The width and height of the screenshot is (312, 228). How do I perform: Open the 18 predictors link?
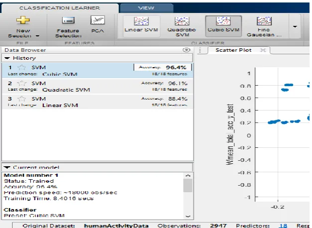pyautogui.click(x=283, y=226)
